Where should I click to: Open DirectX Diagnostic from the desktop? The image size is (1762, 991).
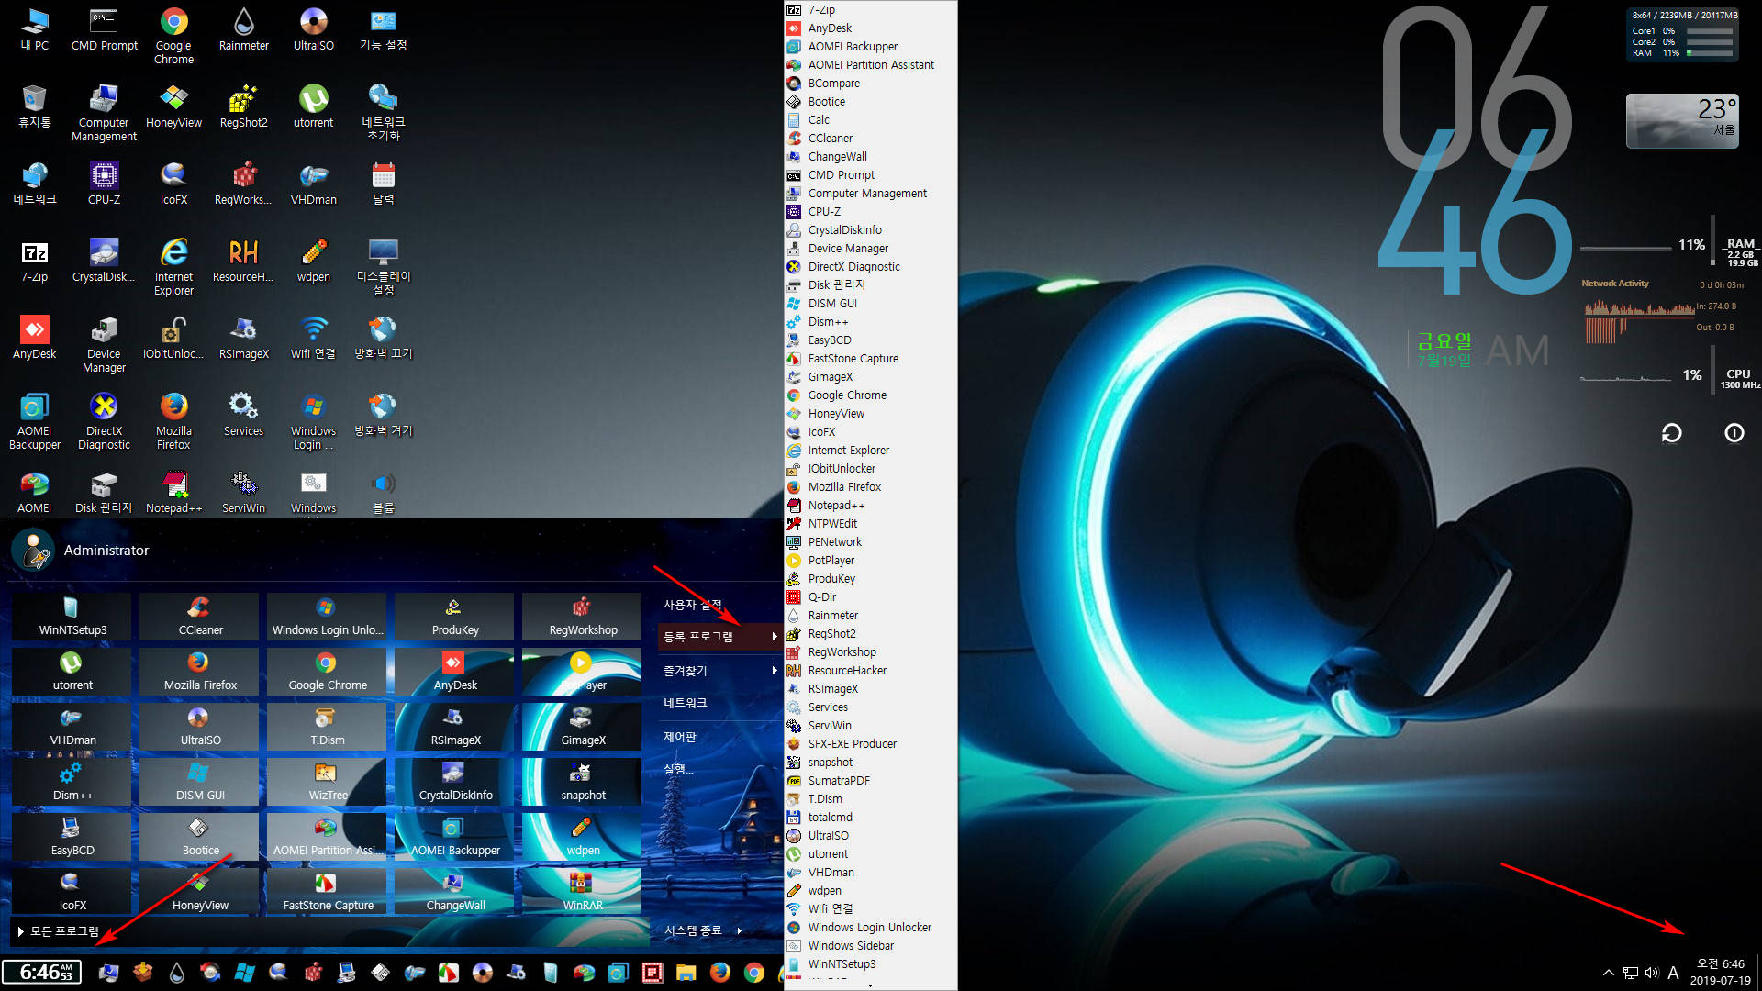tap(104, 421)
